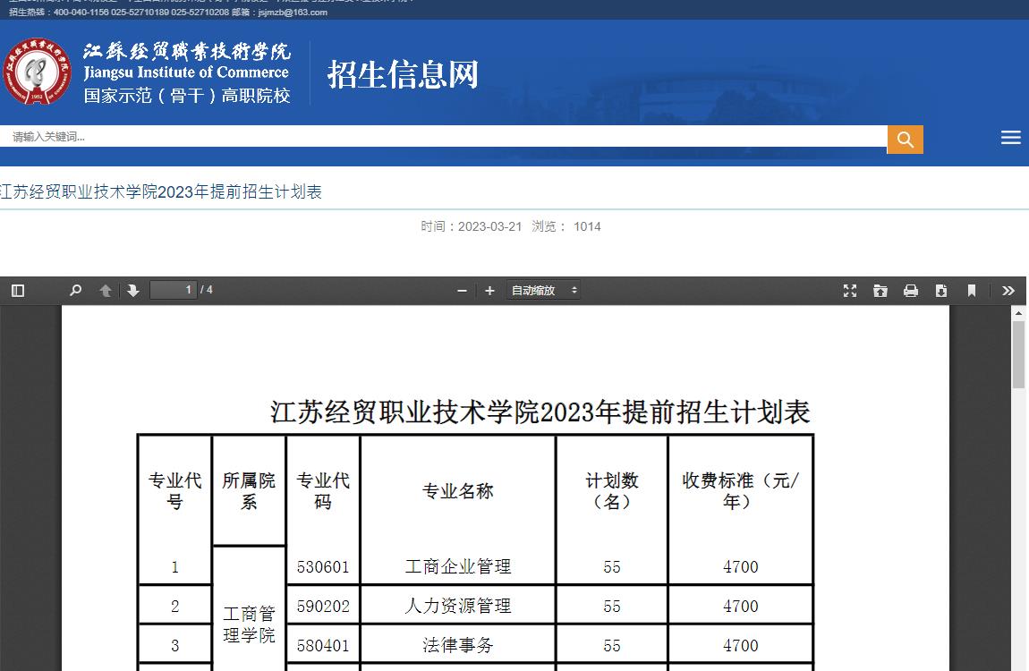Click article title above timestamp
1029x671 pixels.
click(161, 191)
